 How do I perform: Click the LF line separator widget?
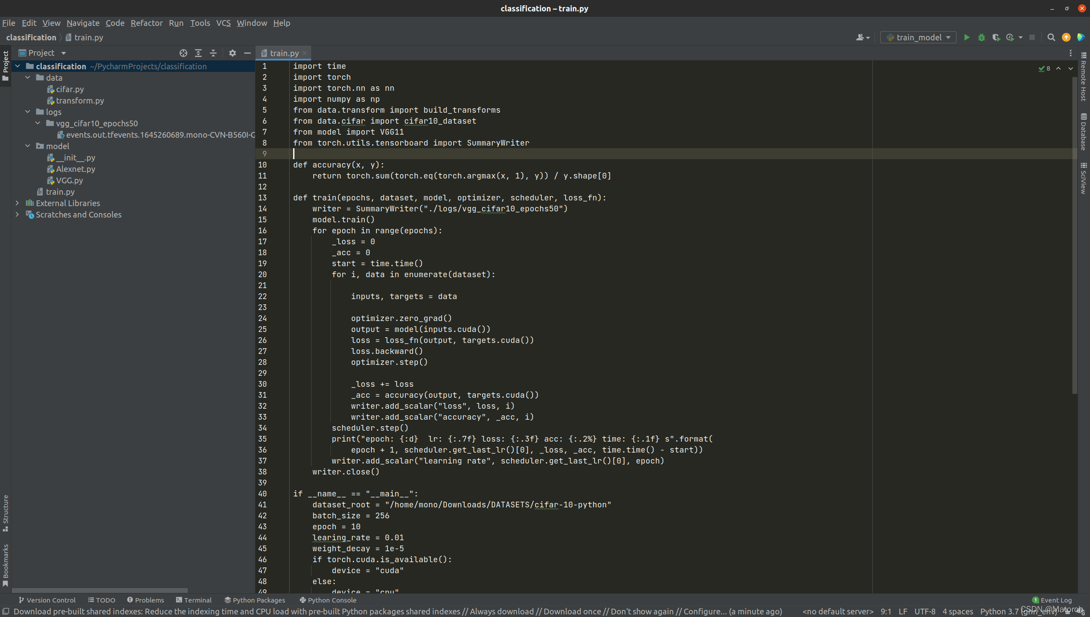click(x=903, y=611)
